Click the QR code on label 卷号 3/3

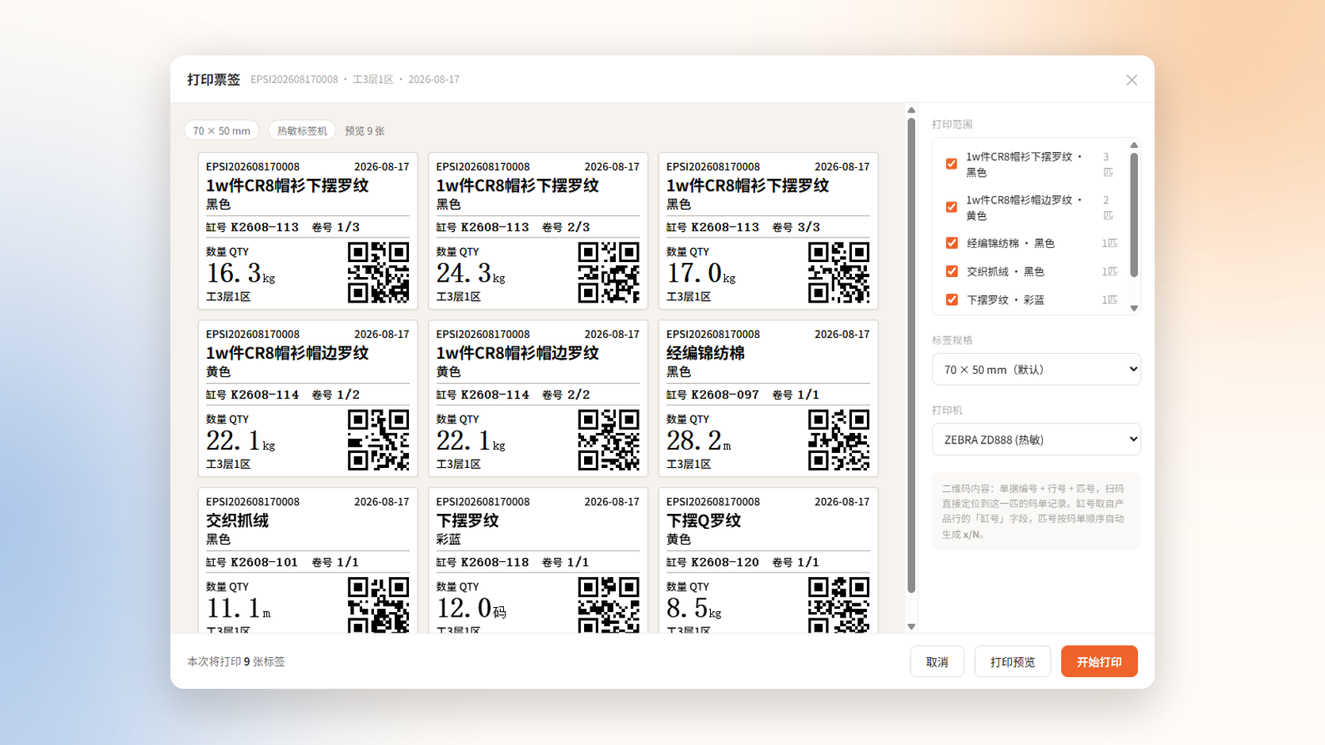click(839, 272)
